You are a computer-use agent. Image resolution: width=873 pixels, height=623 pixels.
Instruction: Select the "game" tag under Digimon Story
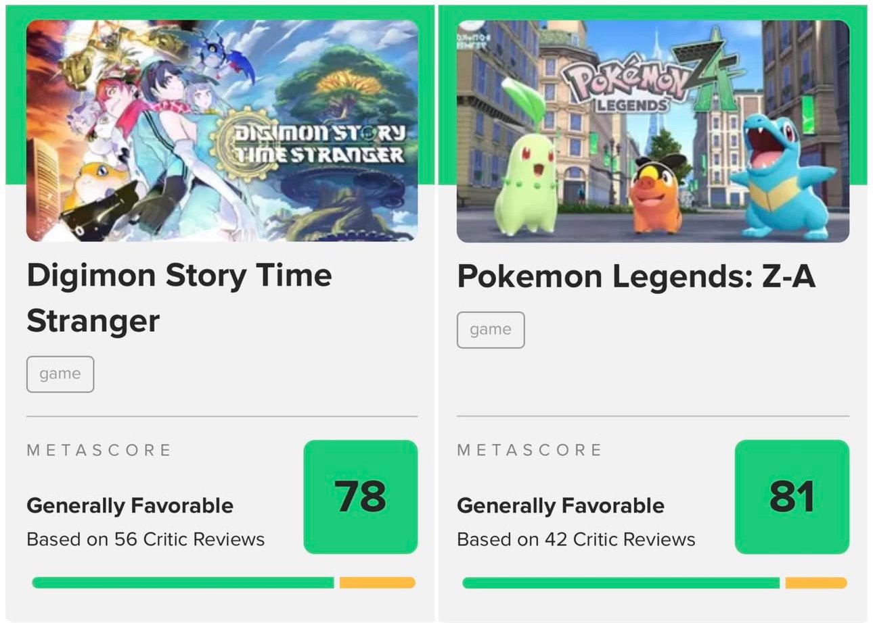[x=60, y=374]
